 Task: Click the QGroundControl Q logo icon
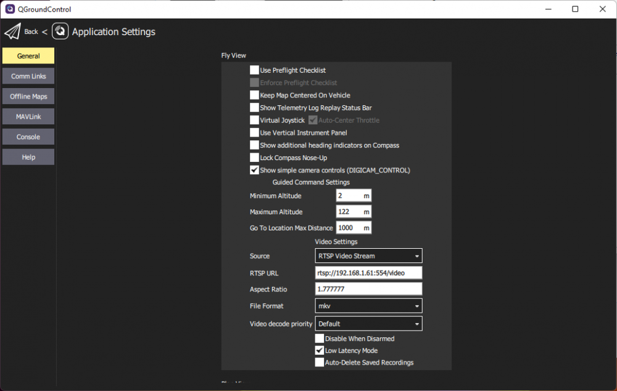tap(60, 31)
